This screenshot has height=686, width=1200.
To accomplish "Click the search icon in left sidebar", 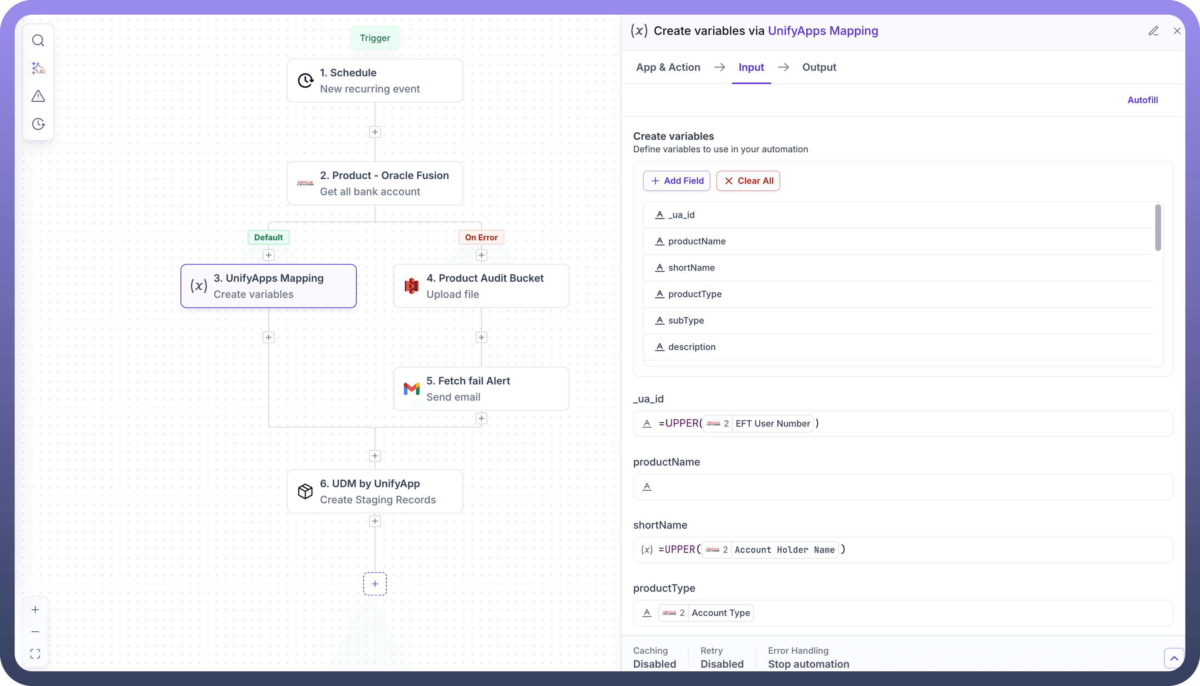I will [x=38, y=40].
